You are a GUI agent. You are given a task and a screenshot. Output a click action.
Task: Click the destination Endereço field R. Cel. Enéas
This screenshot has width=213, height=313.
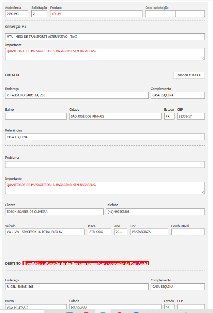(x=77, y=287)
